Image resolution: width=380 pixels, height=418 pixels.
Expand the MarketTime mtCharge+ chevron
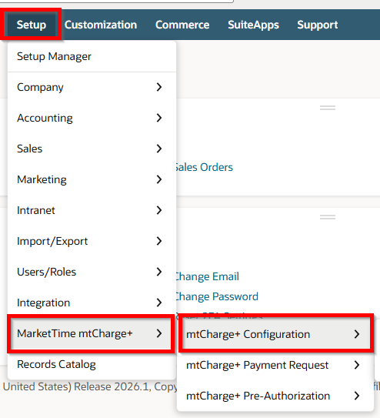[x=159, y=333]
